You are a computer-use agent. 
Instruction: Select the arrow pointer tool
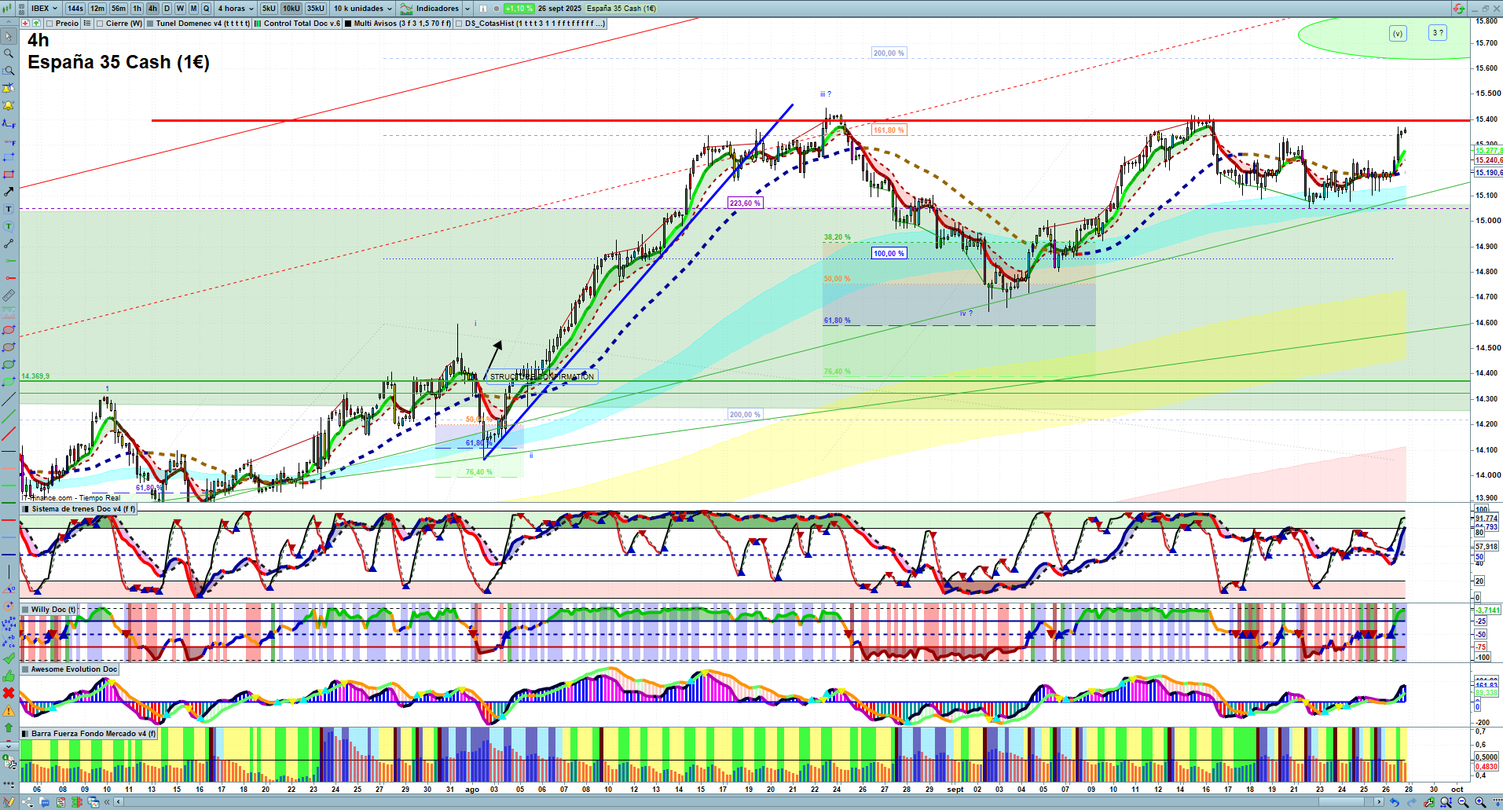[x=9, y=37]
